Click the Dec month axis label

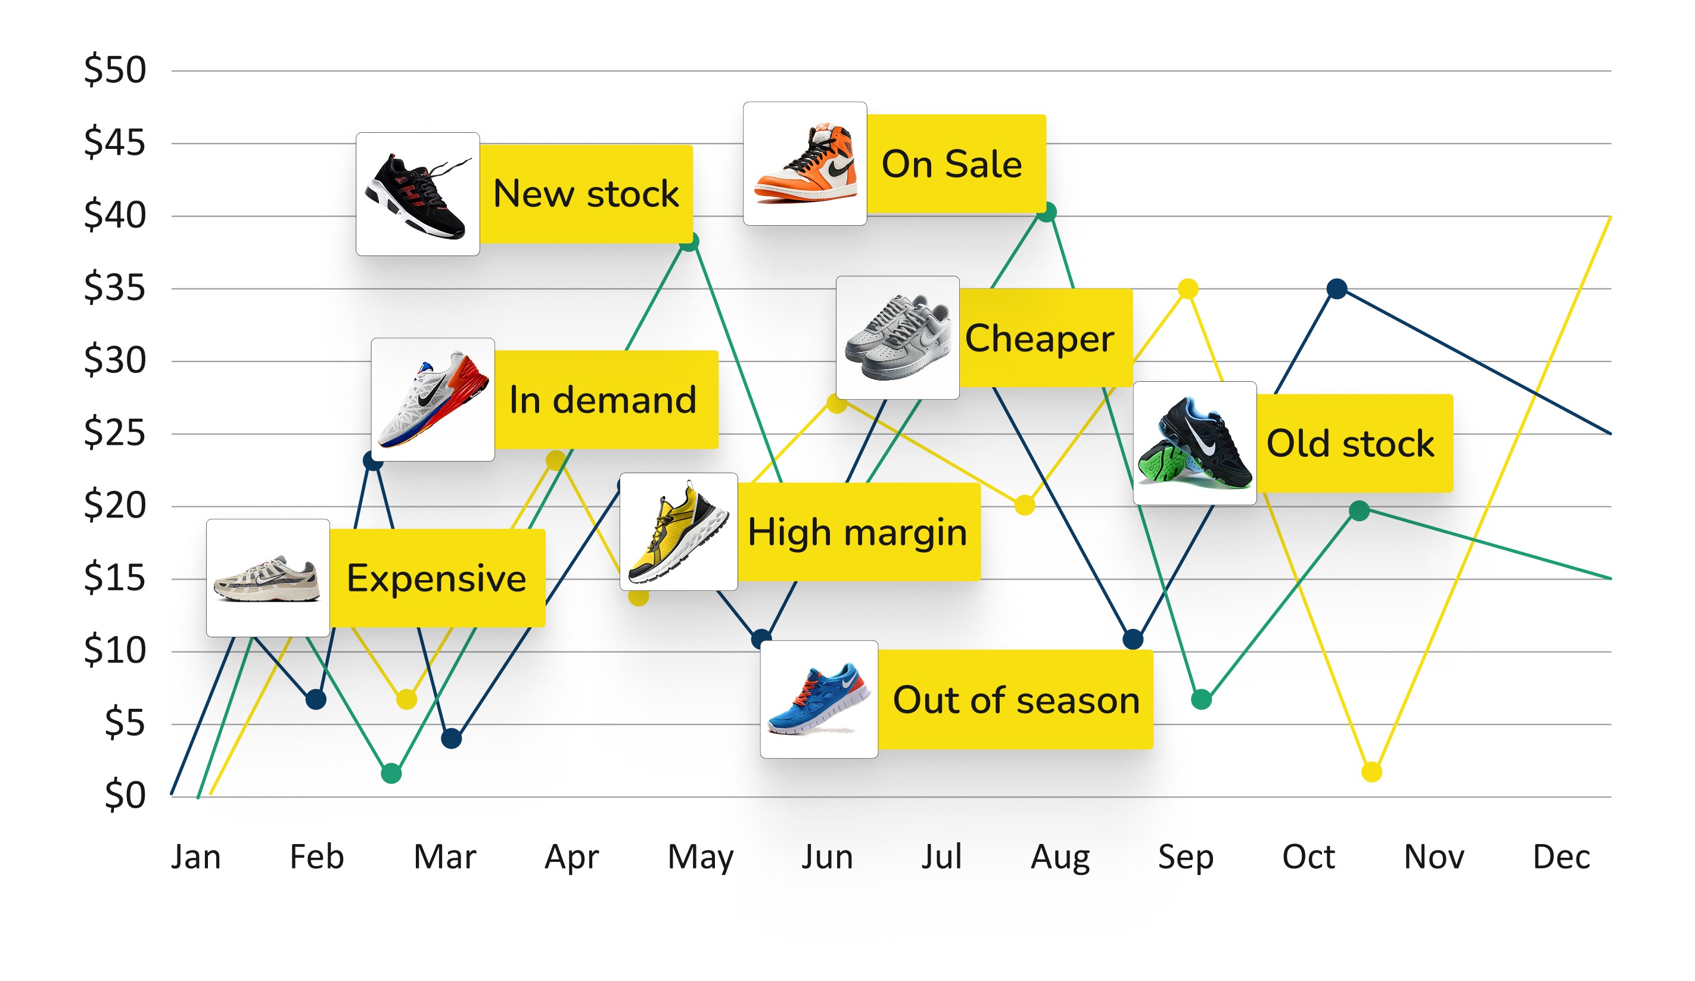(x=1561, y=857)
